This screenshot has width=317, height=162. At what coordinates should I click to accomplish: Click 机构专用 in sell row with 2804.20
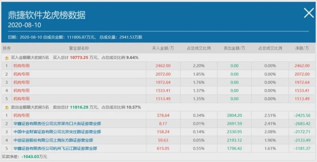point(21,115)
